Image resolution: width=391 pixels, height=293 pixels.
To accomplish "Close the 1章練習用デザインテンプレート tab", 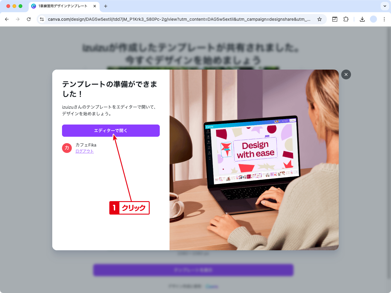I will (x=95, y=6).
